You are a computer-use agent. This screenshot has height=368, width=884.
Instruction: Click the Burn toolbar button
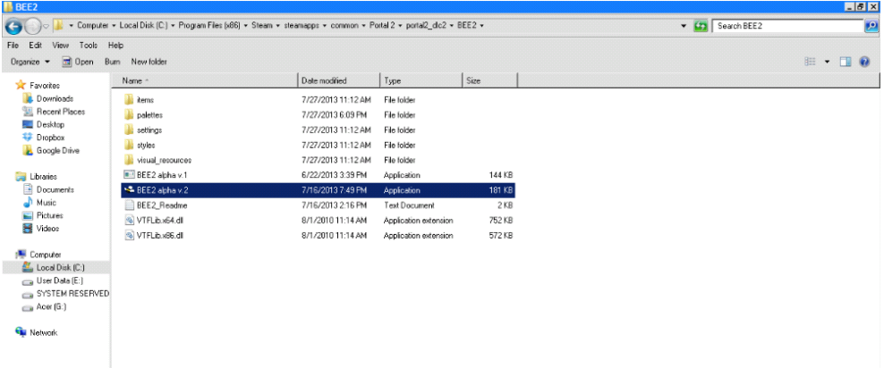(113, 62)
